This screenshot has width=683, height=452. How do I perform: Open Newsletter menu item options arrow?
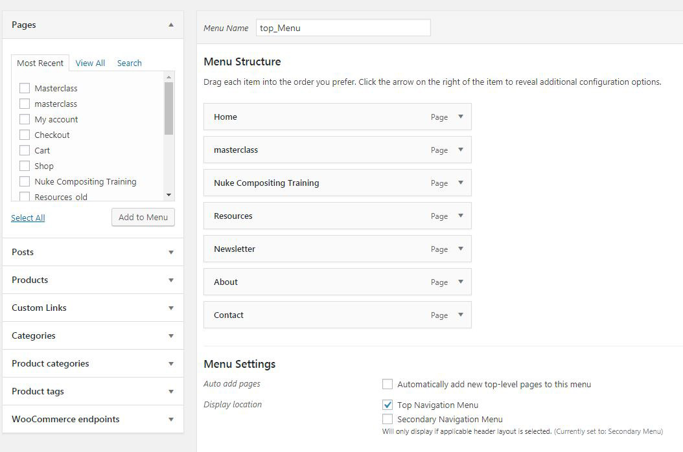pyautogui.click(x=461, y=249)
